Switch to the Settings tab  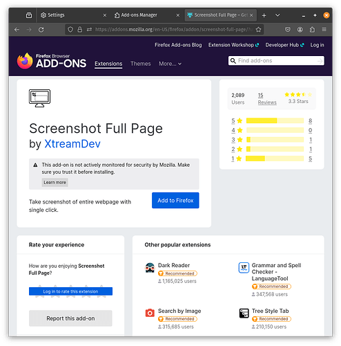[73, 15]
